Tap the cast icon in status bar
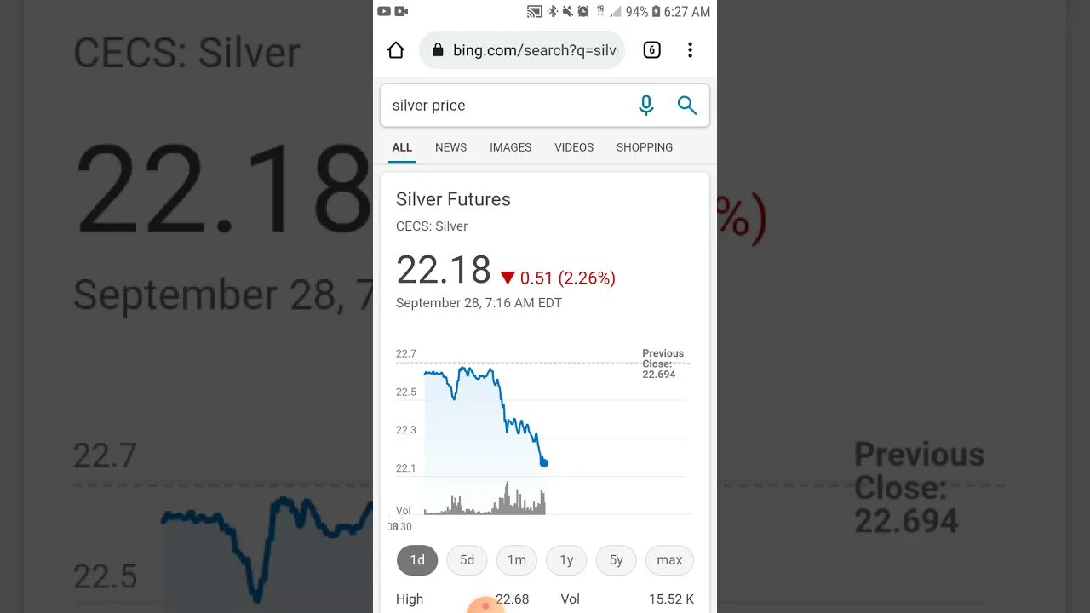1090x613 pixels. coord(534,11)
